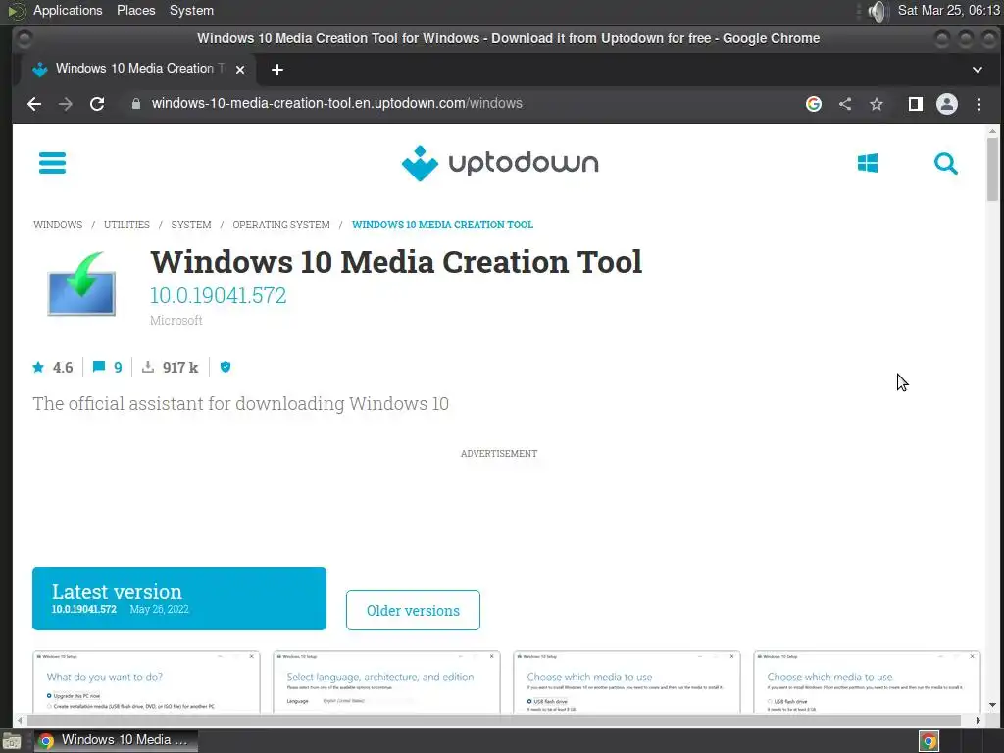This screenshot has height=753, width=1004.
Task: Expand the tab search dropdown arrow
Action: pos(978,70)
